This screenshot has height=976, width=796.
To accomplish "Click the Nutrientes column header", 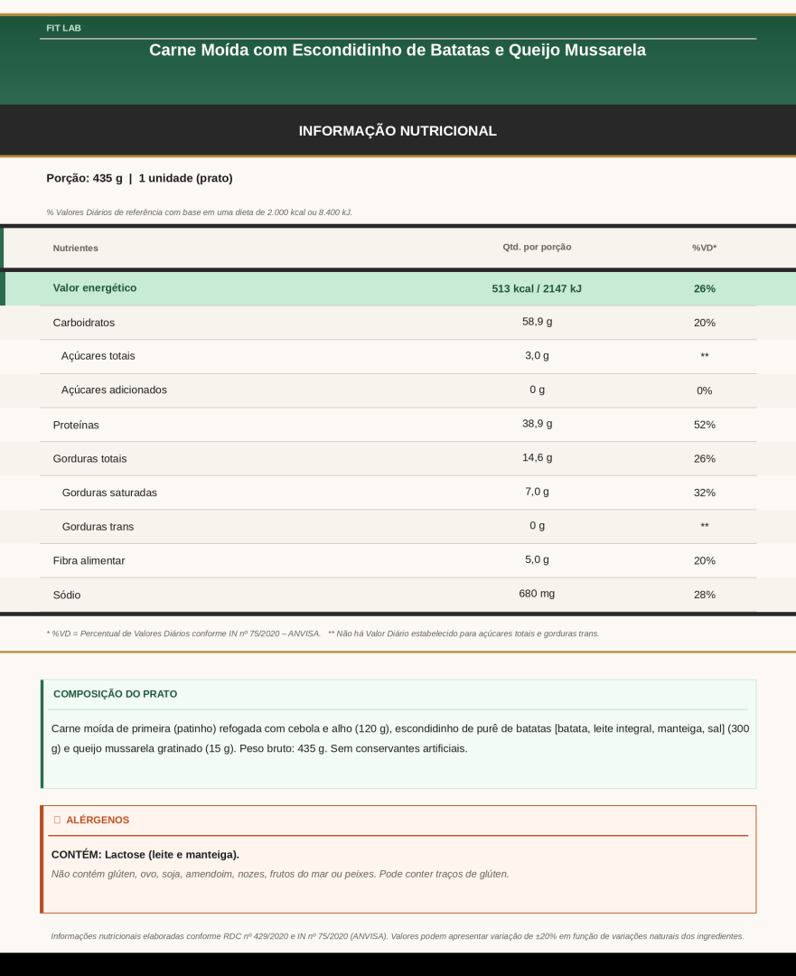I will click(x=75, y=248).
